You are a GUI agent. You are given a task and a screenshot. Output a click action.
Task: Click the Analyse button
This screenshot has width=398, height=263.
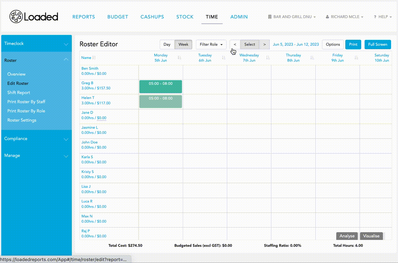[x=347, y=236]
